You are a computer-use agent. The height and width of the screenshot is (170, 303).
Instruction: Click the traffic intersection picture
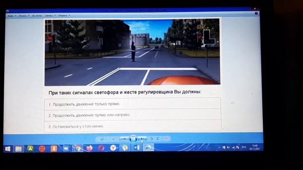[133, 52]
